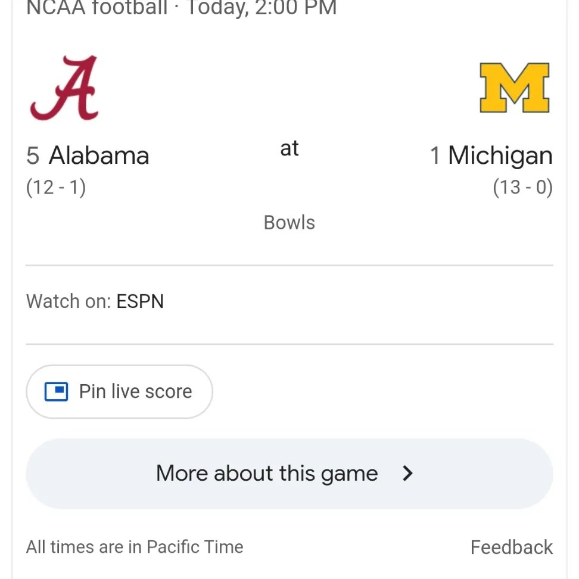
Task: Open More about this game
Action: pyautogui.click(x=267, y=474)
